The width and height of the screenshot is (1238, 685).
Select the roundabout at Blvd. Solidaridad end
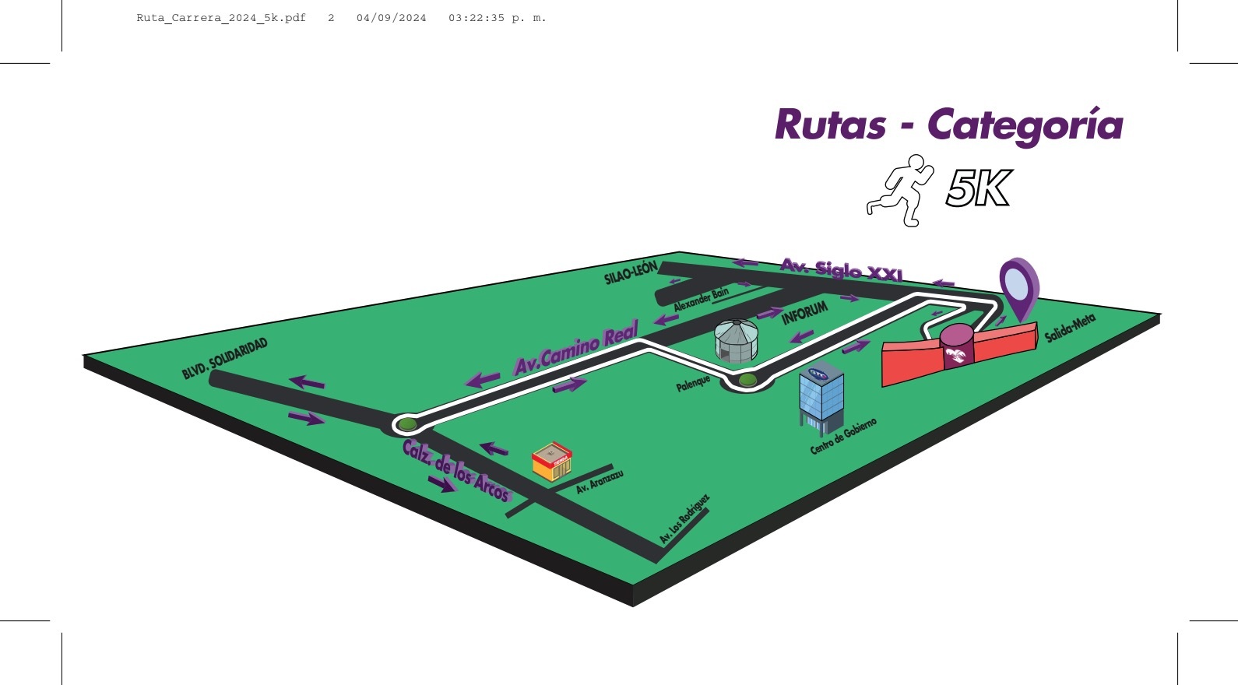pos(406,424)
